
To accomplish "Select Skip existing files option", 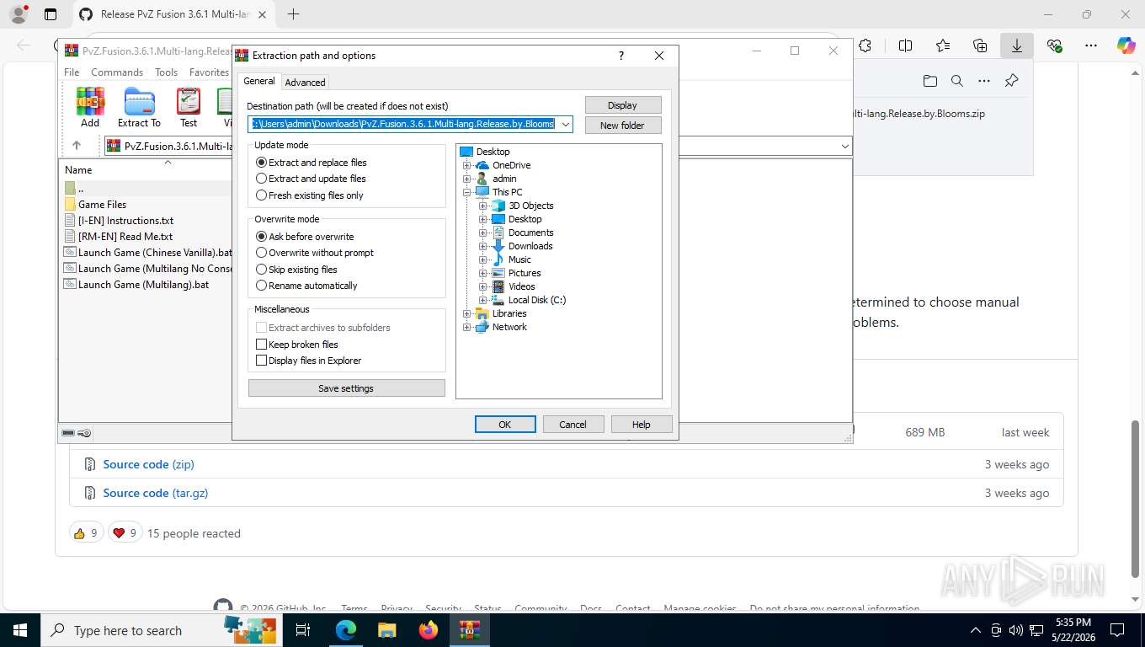I will 296,270.
